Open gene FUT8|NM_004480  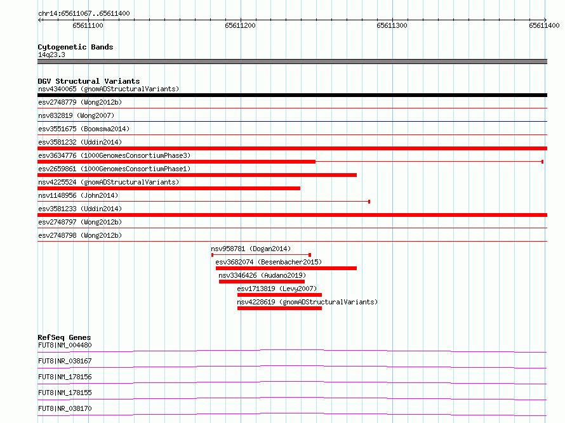(65, 345)
